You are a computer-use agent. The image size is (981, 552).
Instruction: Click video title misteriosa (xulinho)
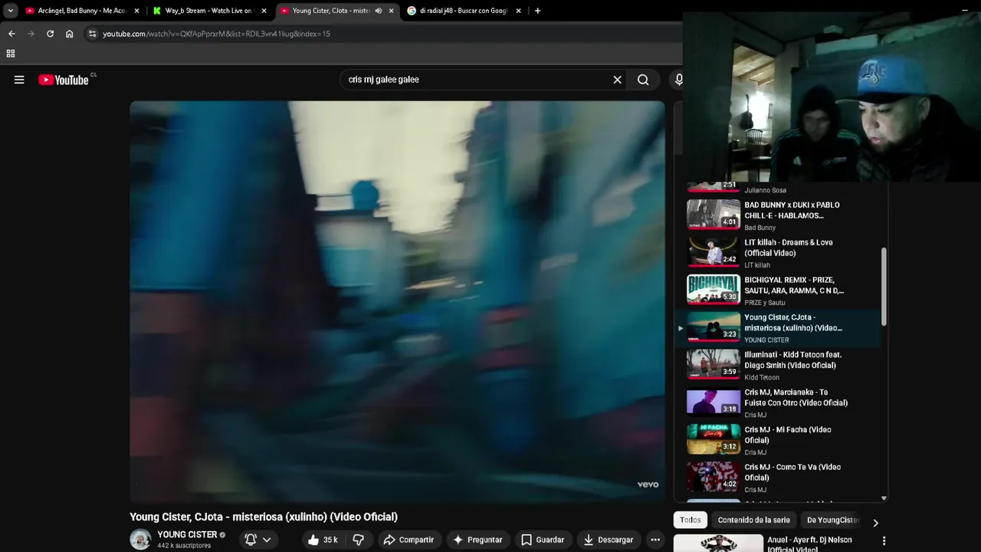point(264,517)
